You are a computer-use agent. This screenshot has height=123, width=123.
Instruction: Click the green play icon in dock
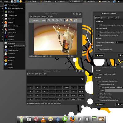[x=65, y=119]
